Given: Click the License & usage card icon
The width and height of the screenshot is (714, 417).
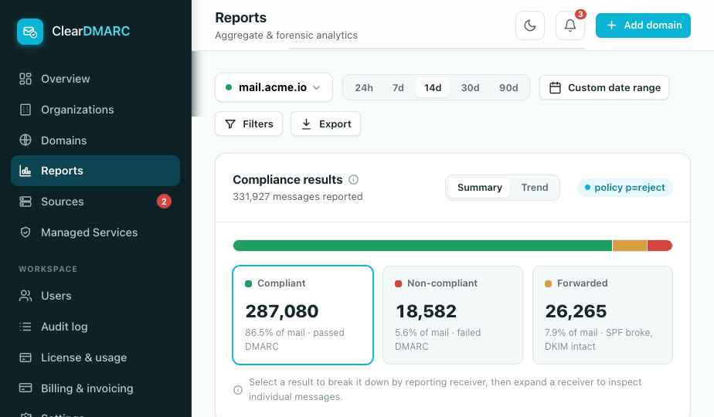Looking at the screenshot, I should click(x=25, y=358).
